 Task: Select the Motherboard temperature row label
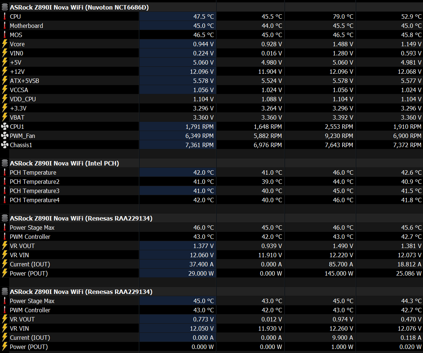[26, 26]
